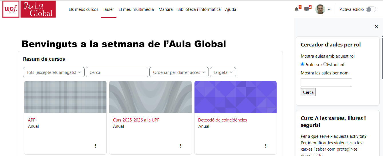Open the 'Tots (excepte els amagats)' filter dropdown
383x156 pixels.
pos(54,72)
